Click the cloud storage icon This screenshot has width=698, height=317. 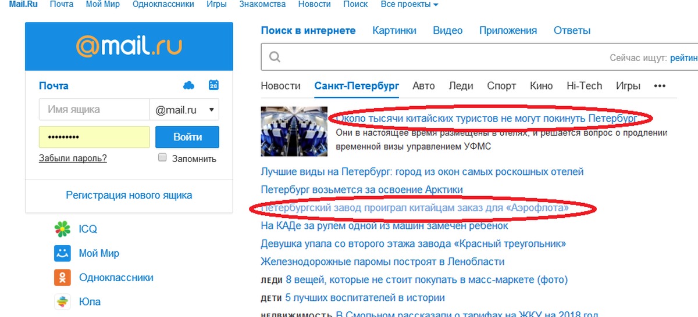(x=188, y=86)
